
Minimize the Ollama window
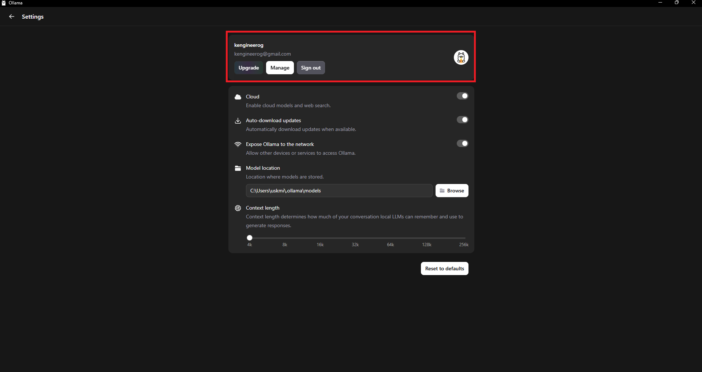[660, 3]
